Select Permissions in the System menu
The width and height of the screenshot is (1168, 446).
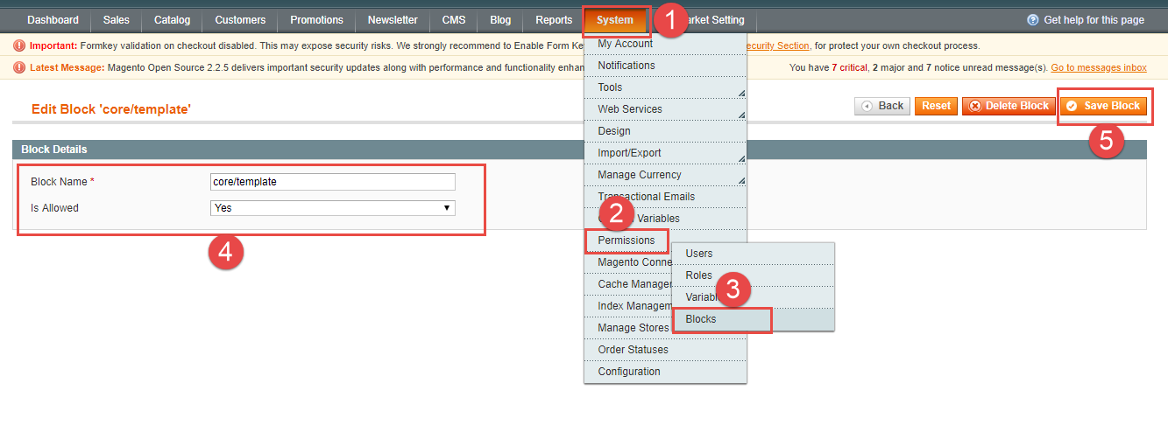[626, 240]
